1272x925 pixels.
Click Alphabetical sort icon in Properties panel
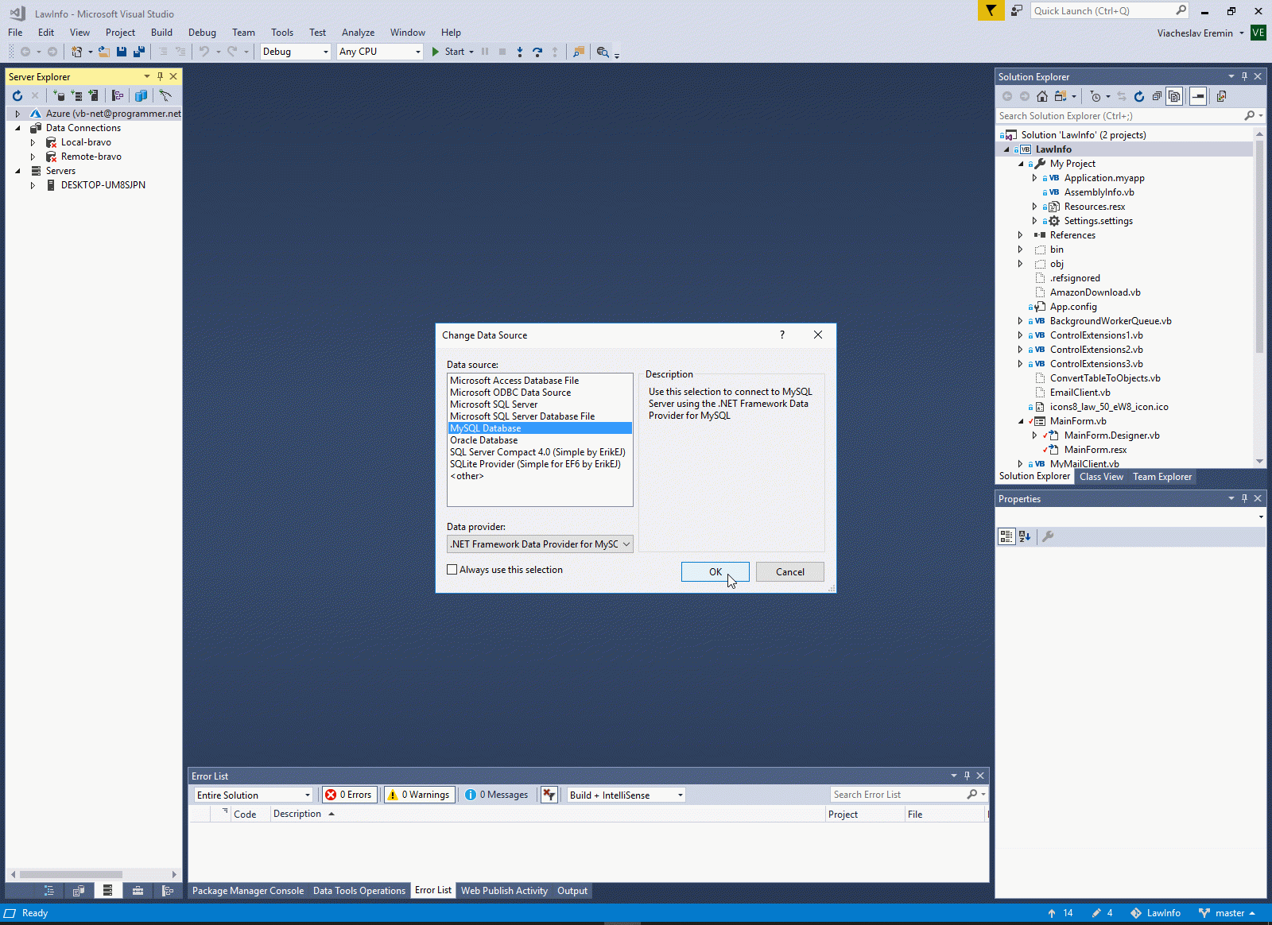pos(1025,536)
